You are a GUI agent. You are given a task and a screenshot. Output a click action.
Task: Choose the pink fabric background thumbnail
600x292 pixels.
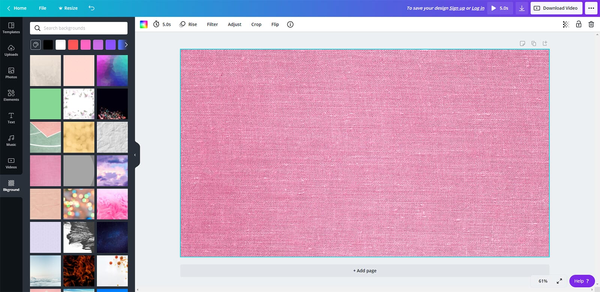45,171
